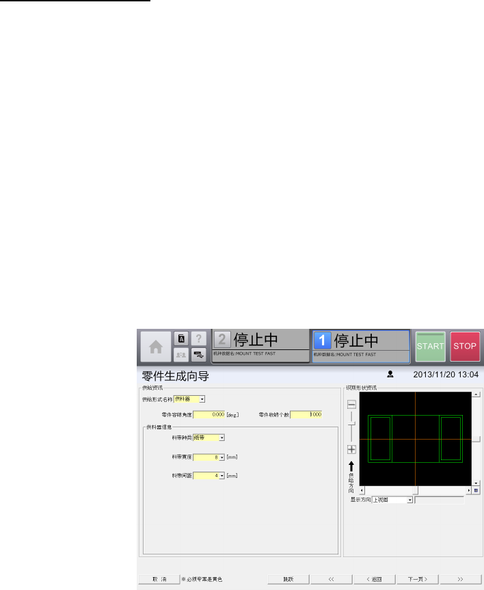Click the date time 2013/11/20 13:04
Screen dimensions: 484x590
(x=446, y=375)
